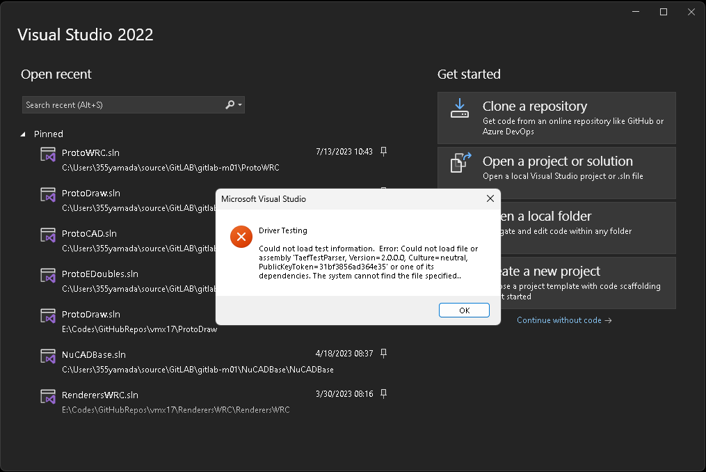The image size is (706, 472).
Task: Click OK in the Driver Testing dialog
Action: coord(464,310)
